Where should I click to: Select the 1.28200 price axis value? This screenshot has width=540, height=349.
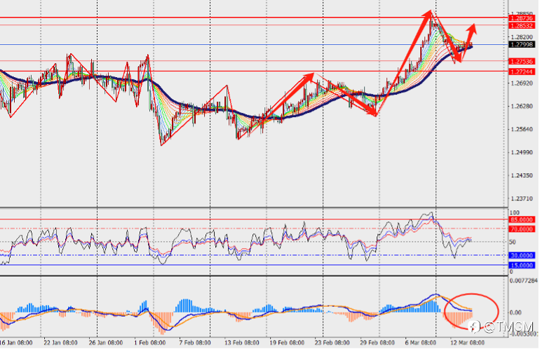click(x=522, y=37)
